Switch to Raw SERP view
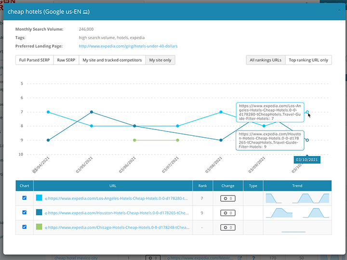The width and height of the screenshot is (347, 260). pyautogui.click(x=67, y=60)
